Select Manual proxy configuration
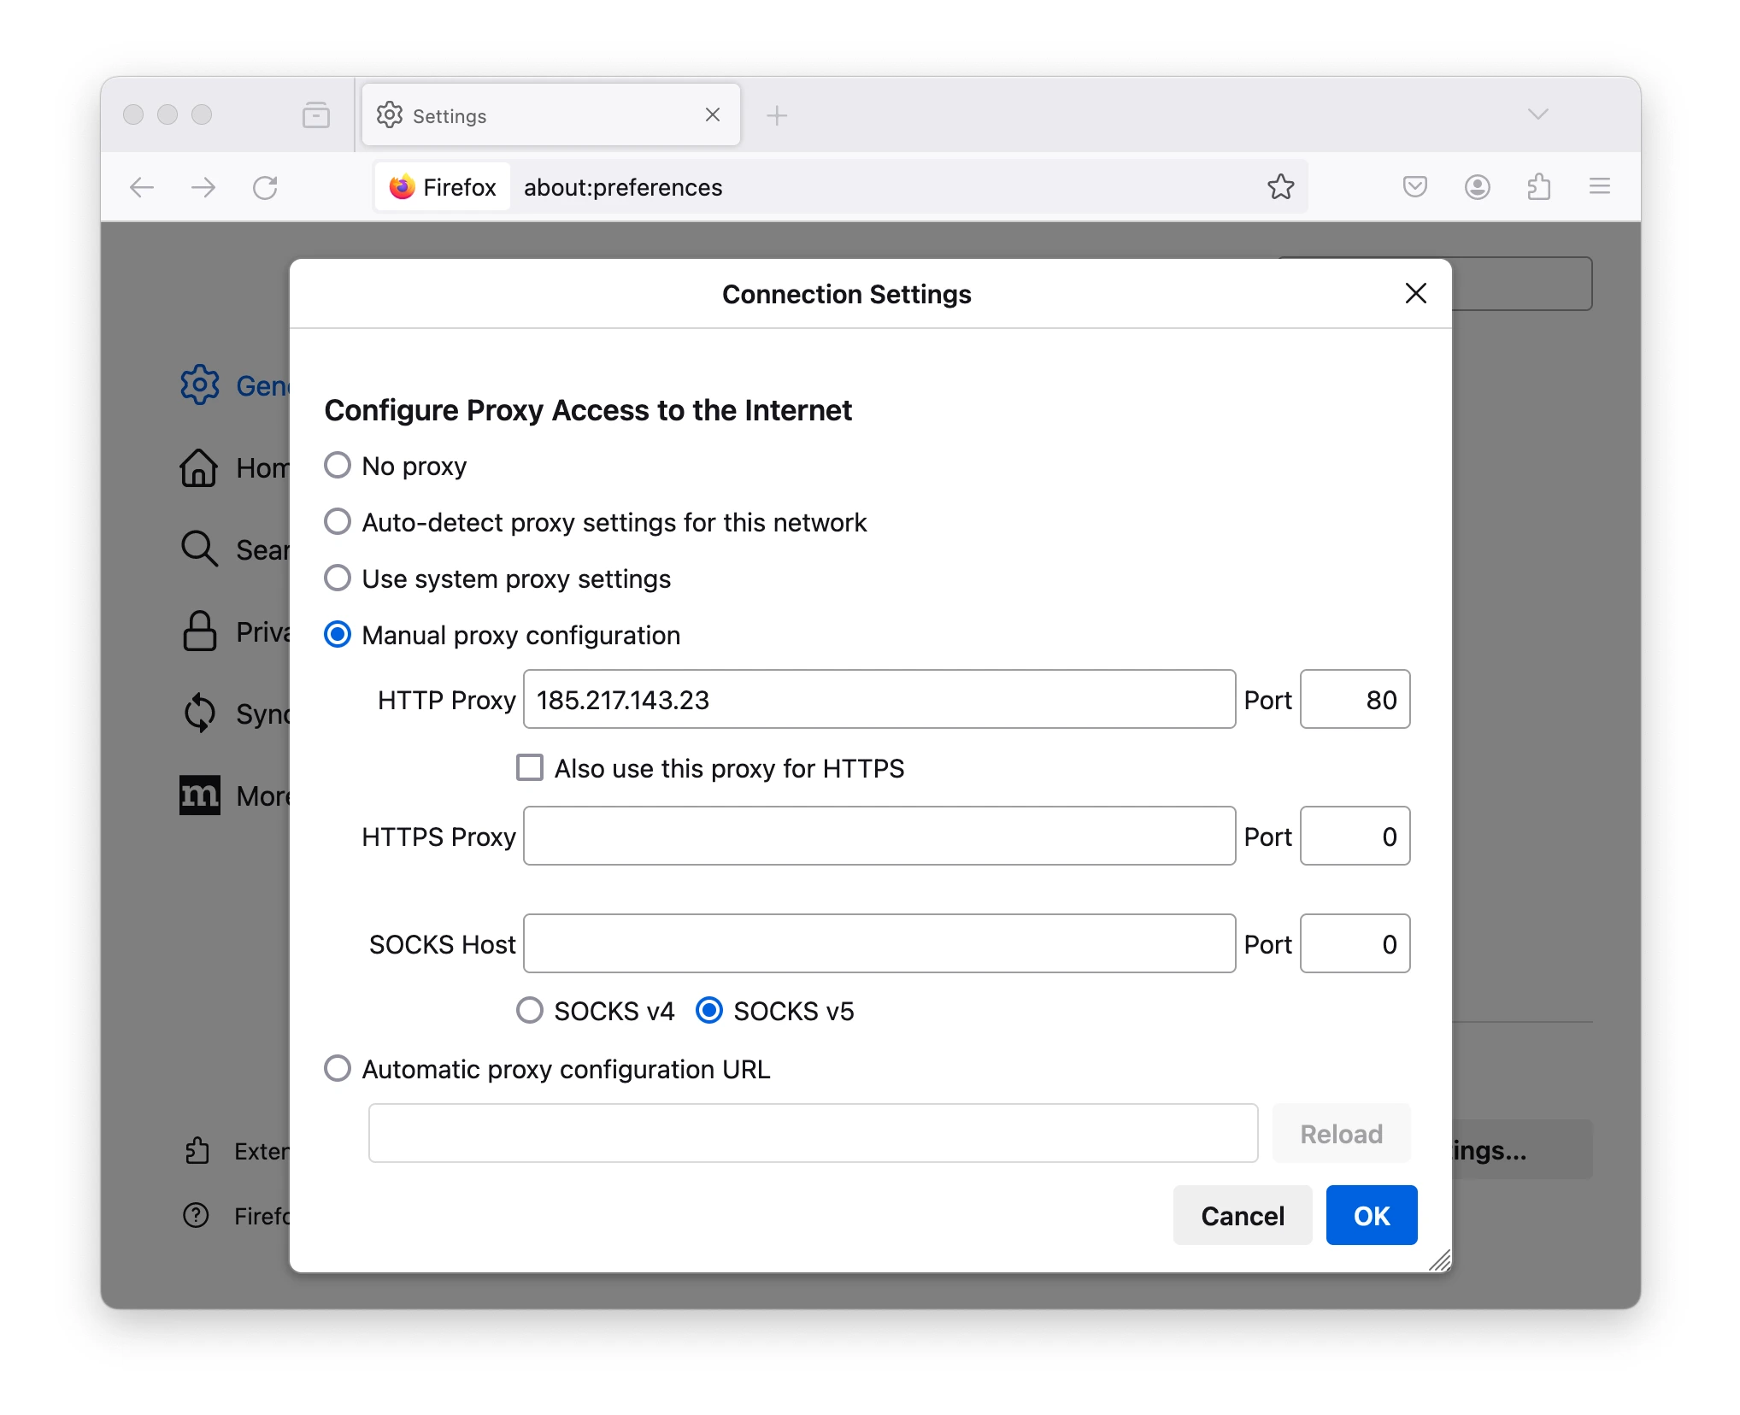This screenshot has width=1740, height=1415. (x=338, y=635)
